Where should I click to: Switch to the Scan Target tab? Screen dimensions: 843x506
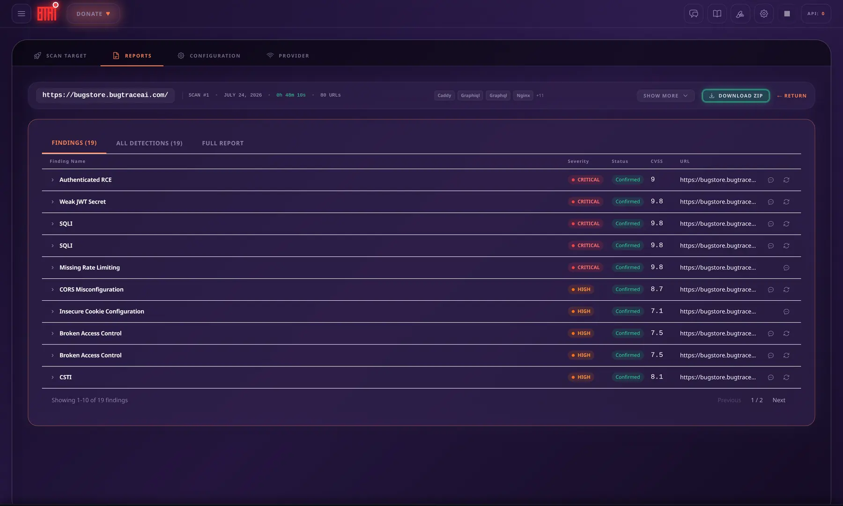[x=60, y=56]
